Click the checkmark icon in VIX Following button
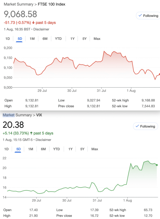Image resolution: width=160 pixels, height=219 pixels. pos(137,126)
